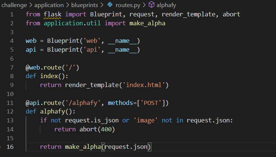276x157 pixels.
Task: Click line number 7 in gutter
Action: pyautogui.click(x=12, y=68)
